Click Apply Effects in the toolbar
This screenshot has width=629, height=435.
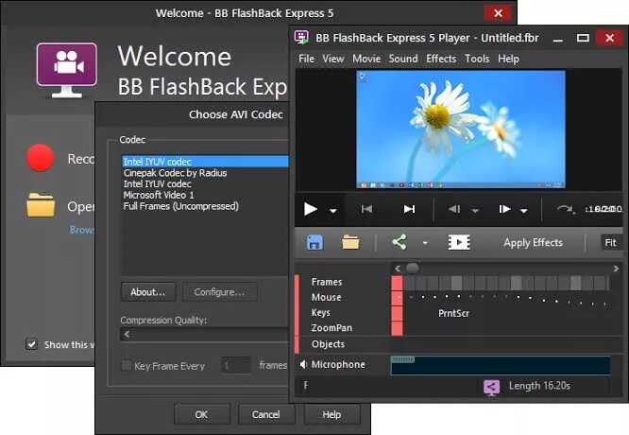[x=533, y=243]
